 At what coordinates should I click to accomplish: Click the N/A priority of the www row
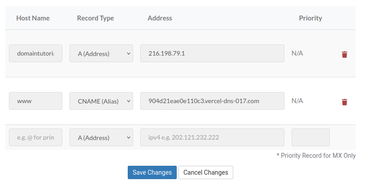coord(297,101)
